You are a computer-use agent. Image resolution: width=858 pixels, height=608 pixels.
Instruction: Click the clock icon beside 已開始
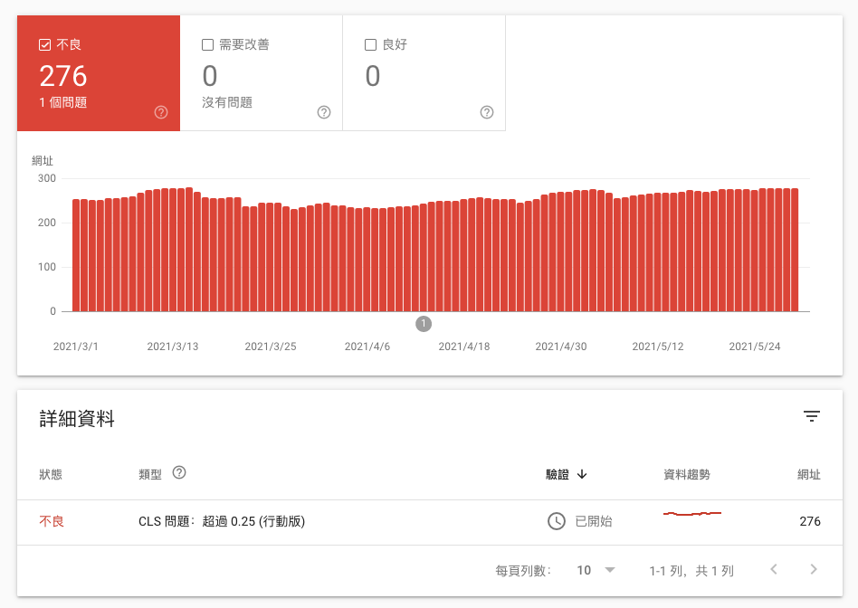point(557,521)
